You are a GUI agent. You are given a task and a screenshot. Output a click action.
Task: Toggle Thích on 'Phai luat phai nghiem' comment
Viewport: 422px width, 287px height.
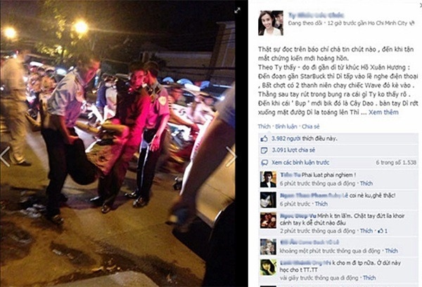click(366, 183)
